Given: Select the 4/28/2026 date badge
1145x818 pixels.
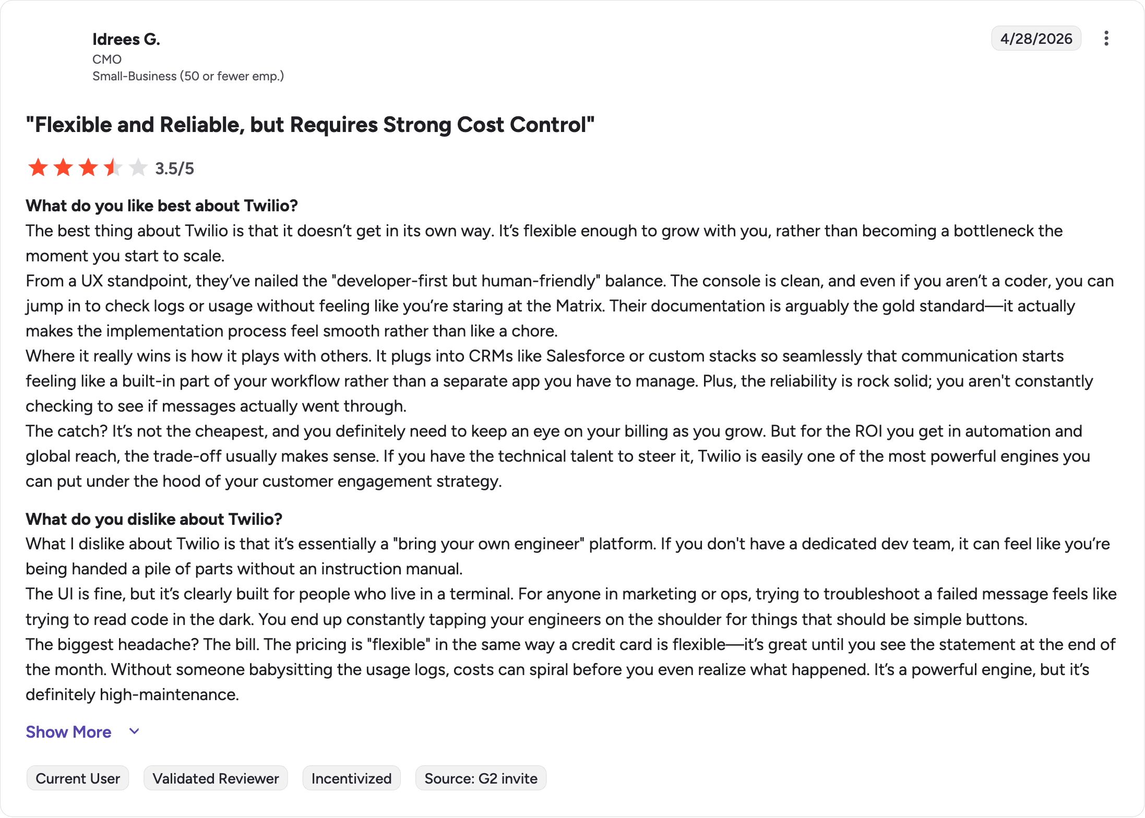Looking at the screenshot, I should click(x=1036, y=39).
